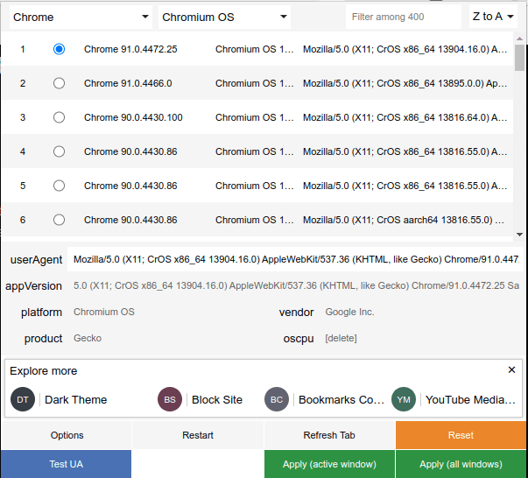The image size is (528, 478).
Task: Click the vendor value Google Inc.
Action: coord(349,312)
